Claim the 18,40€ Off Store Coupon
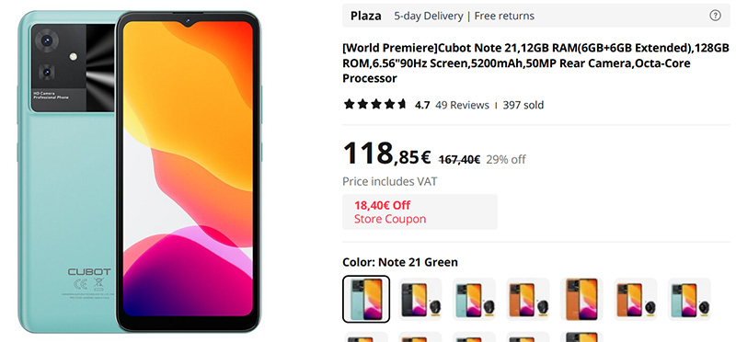The height and width of the screenshot is (342, 736). point(420,212)
